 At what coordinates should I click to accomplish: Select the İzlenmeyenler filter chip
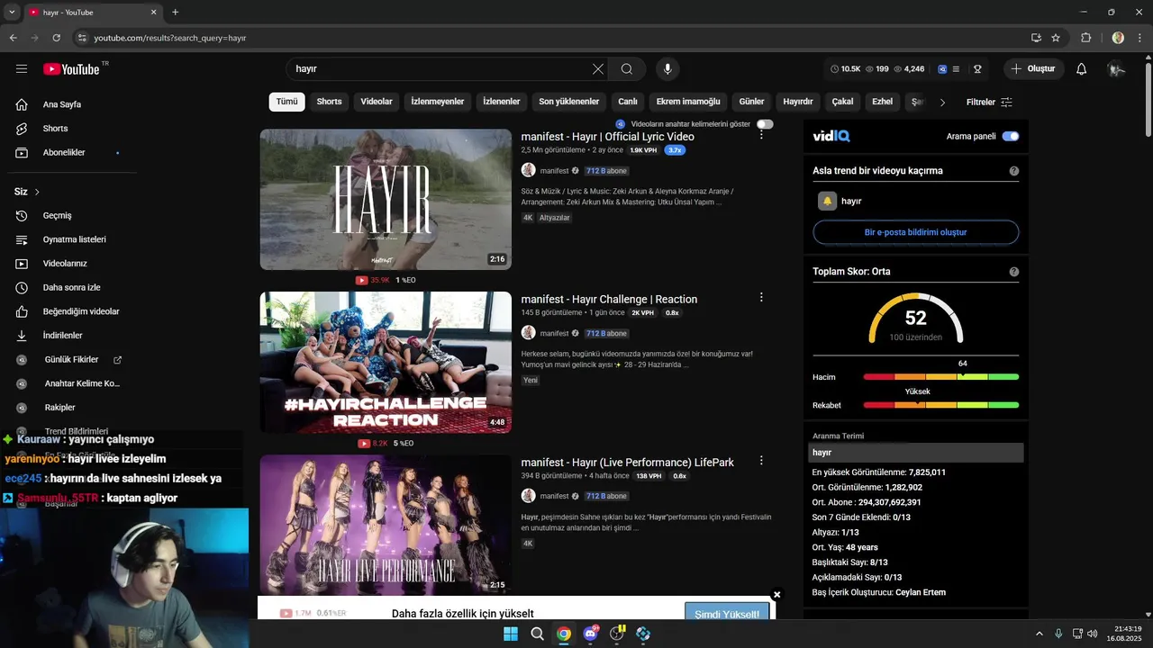438,102
